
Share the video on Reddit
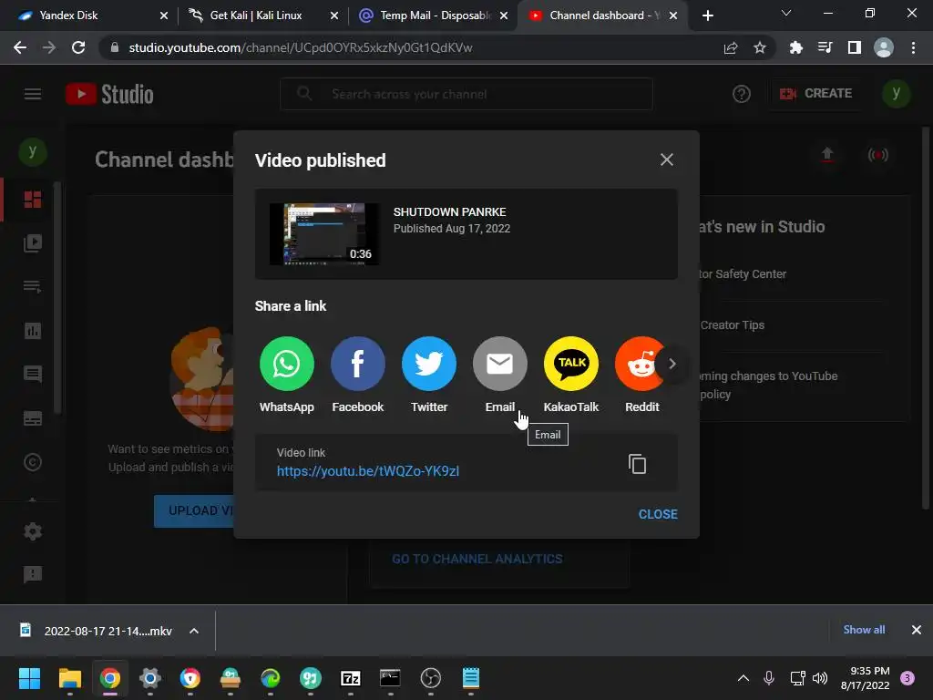(640, 363)
